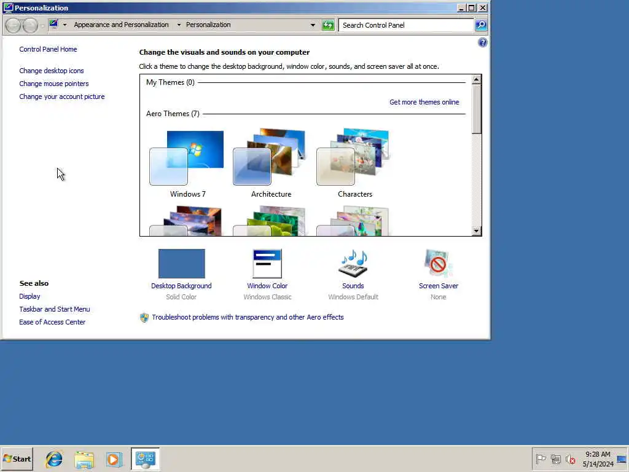Screen dimensions: 629x472
Task: Click the Control Panel taskbar button
Action: 145,459
